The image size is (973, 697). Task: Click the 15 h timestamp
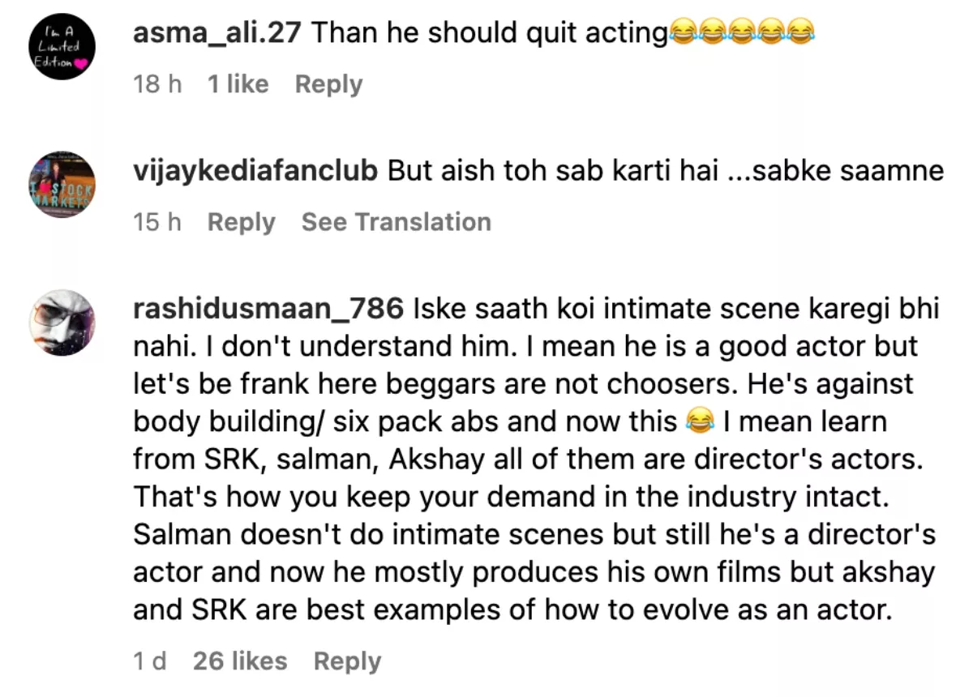tap(157, 221)
